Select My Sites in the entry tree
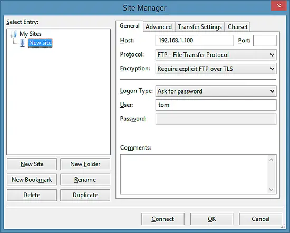Image resolution: width=290 pixels, height=233 pixels. tap(31, 34)
